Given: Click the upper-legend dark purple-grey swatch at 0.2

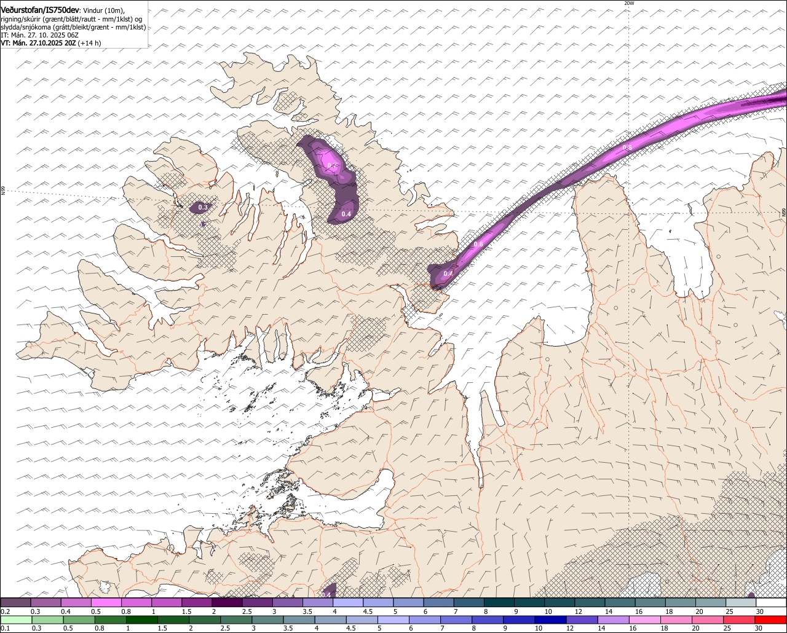Looking at the screenshot, I should (15, 602).
